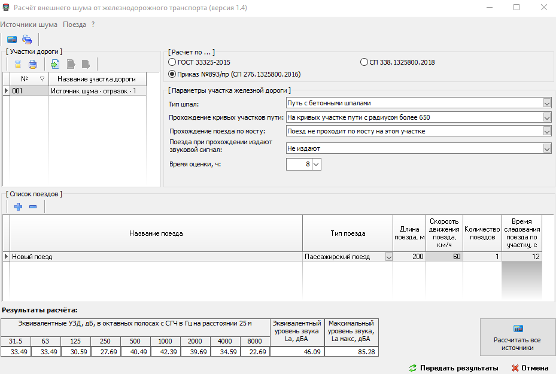
Task: Open the Источники шума menu
Action: coord(29,25)
